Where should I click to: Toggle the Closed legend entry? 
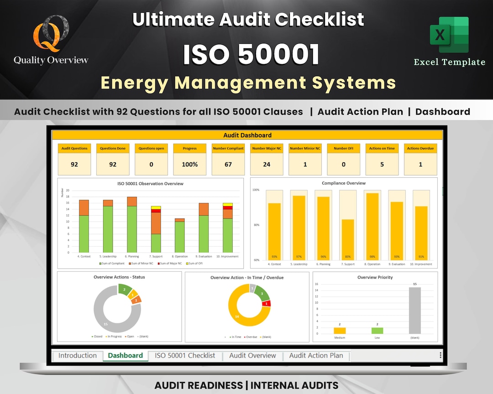pyautogui.click(x=97, y=337)
